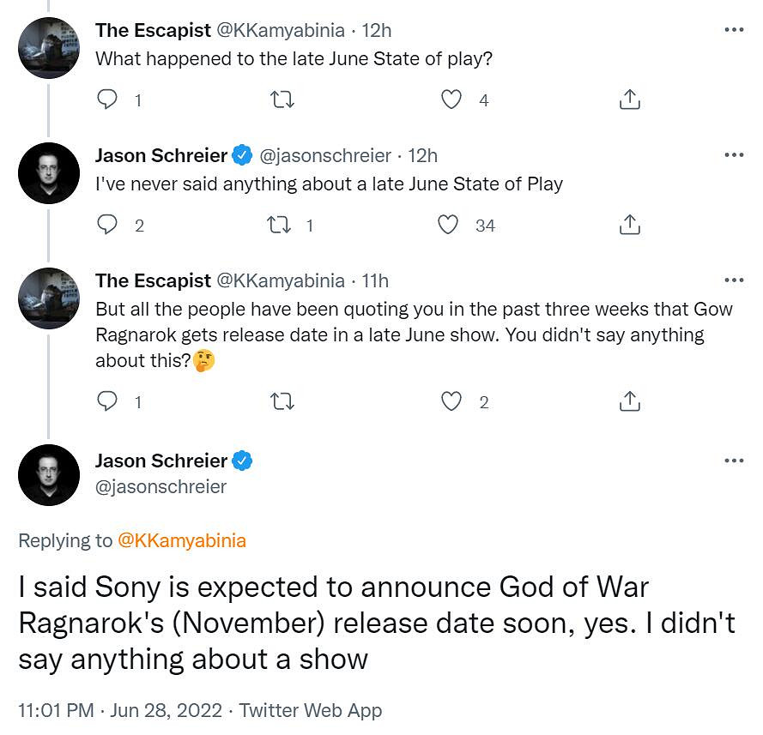763x735 pixels.
Task: Click the "Twitter Web App" source link
Action: click(x=310, y=711)
